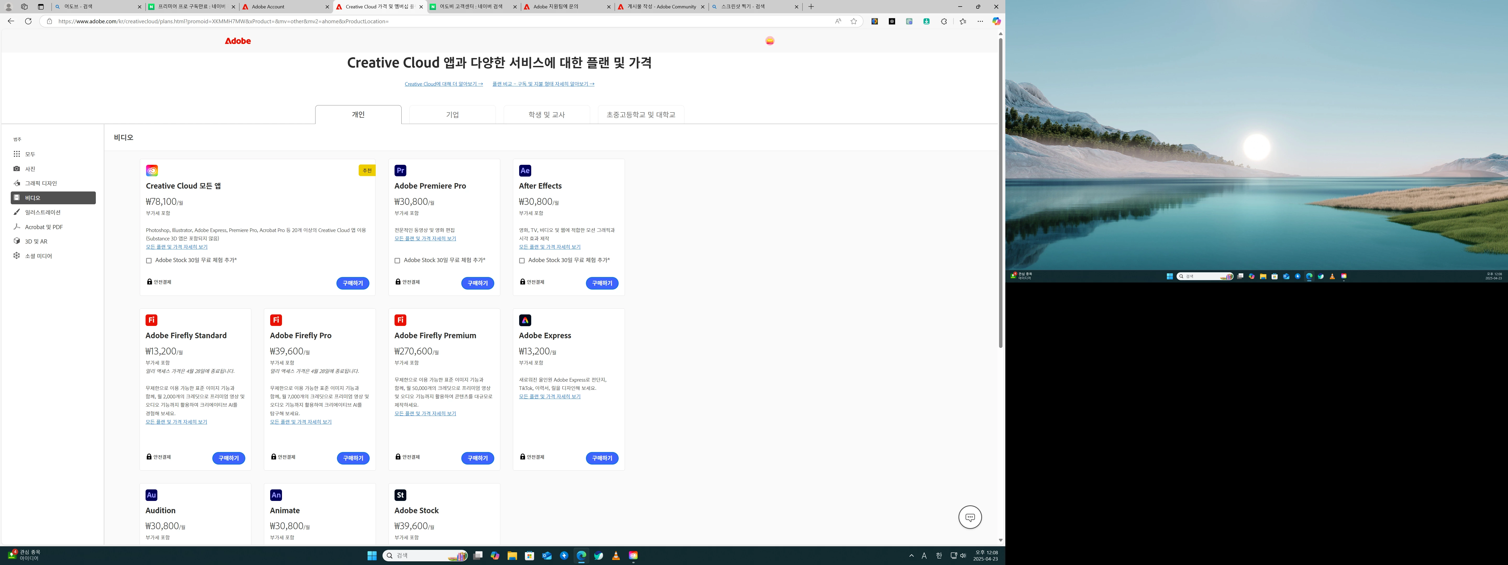Click 구매하기 for Adobe Firefly Pro

(353, 458)
